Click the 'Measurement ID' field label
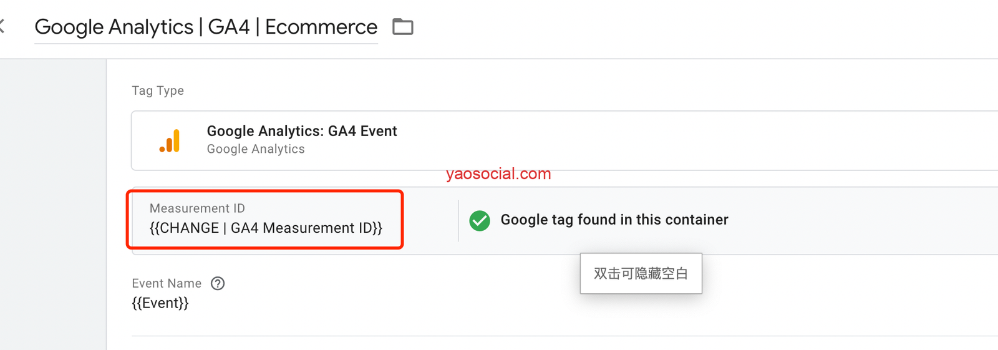 (197, 208)
